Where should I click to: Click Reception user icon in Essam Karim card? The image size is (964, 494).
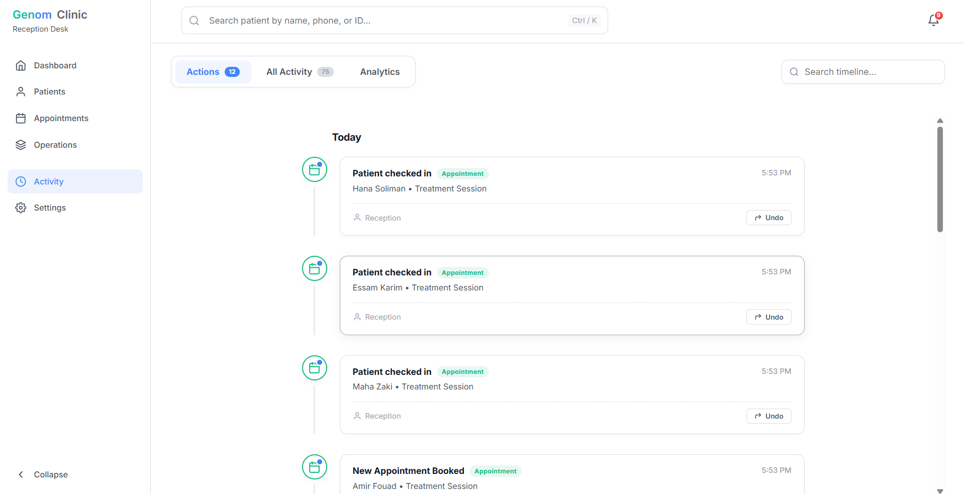(357, 317)
